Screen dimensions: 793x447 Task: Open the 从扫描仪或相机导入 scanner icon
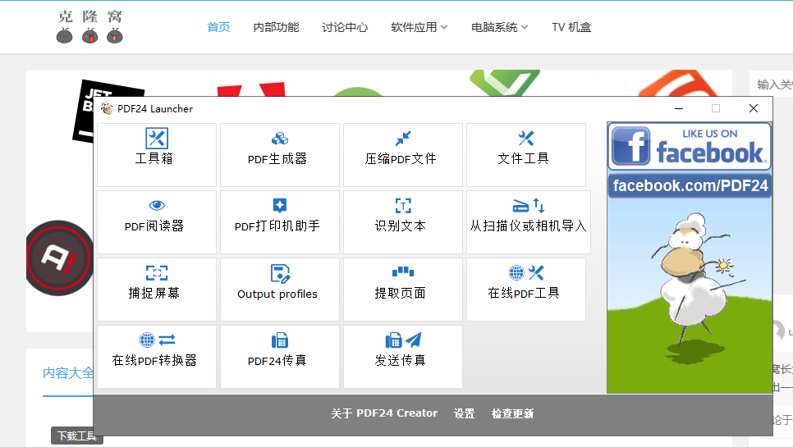pos(529,206)
